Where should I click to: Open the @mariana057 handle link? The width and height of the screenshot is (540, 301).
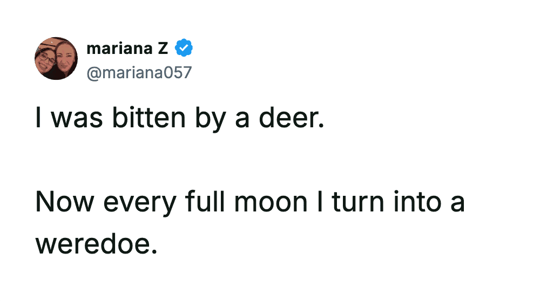pos(139,72)
